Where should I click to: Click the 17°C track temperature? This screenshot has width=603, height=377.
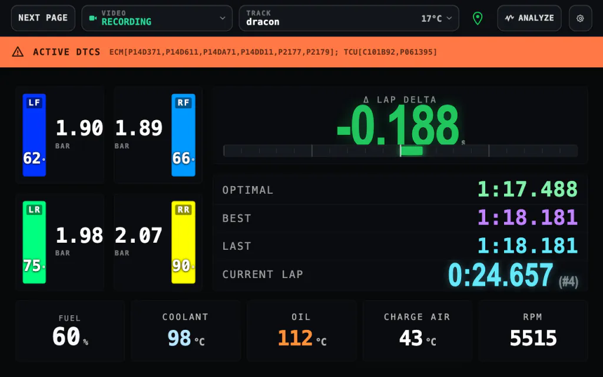point(432,18)
